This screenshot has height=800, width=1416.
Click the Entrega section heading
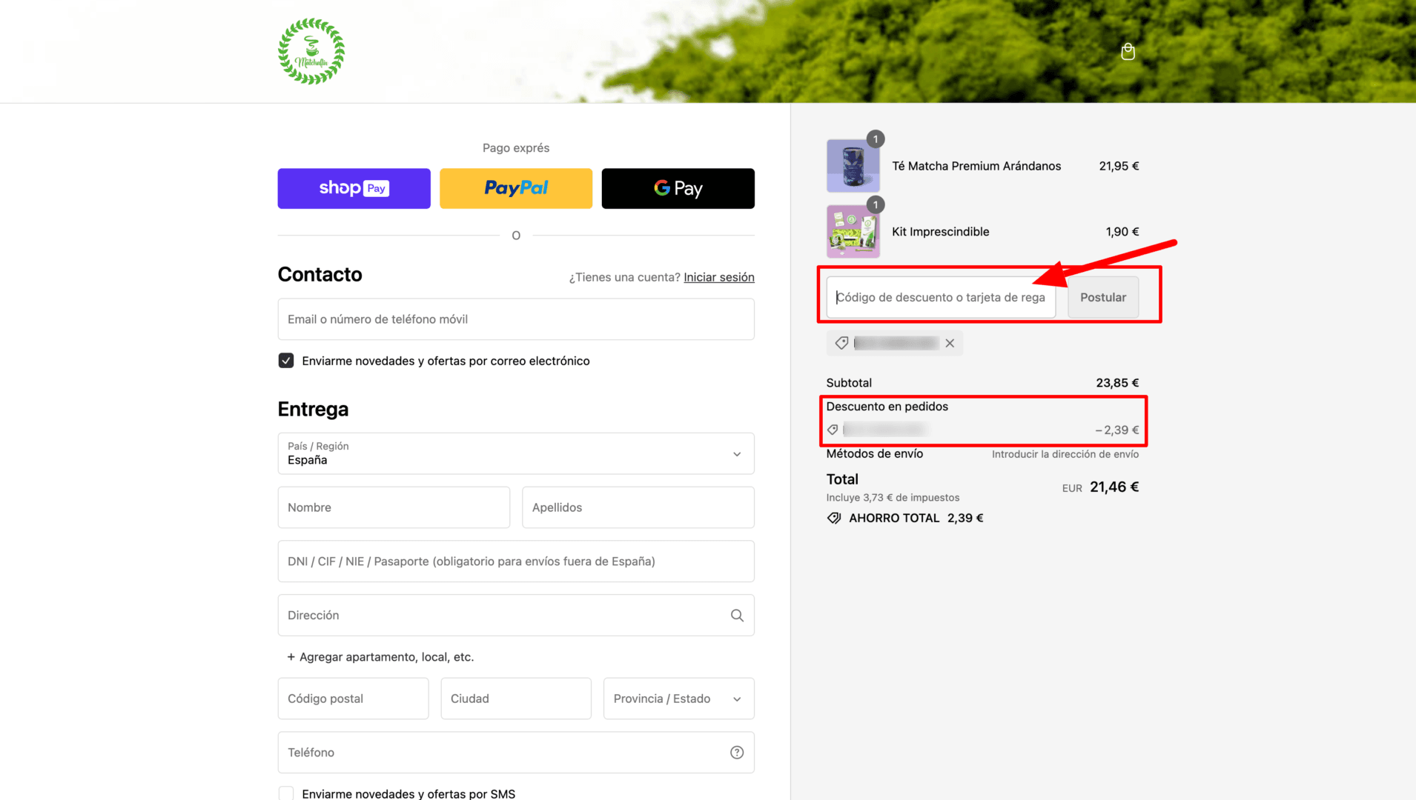(313, 410)
